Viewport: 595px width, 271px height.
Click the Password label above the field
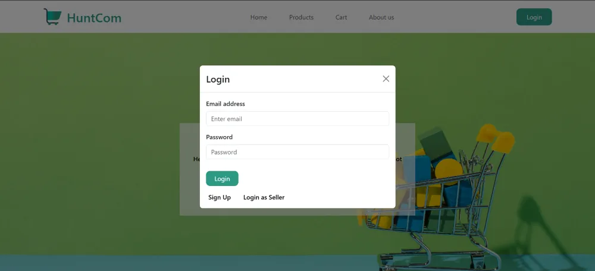click(x=220, y=137)
